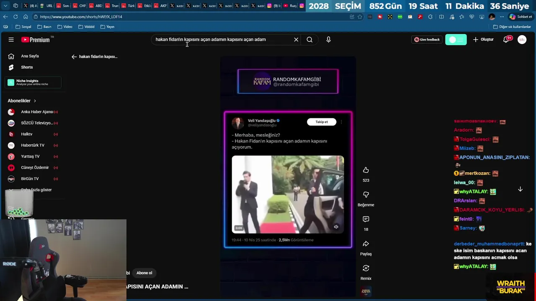Open the YouTube notifications bell
536x301 pixels.
506,40
